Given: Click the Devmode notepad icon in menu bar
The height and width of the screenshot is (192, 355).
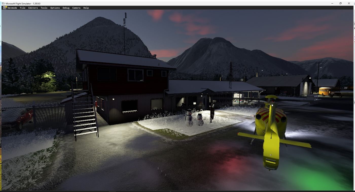Looking at the screenshot, I should (x=5, y=8).
